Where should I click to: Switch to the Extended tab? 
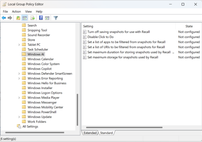[90, 133]
